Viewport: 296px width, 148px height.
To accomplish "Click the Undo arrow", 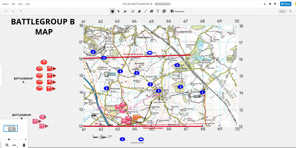I will (x=6, y=11).
